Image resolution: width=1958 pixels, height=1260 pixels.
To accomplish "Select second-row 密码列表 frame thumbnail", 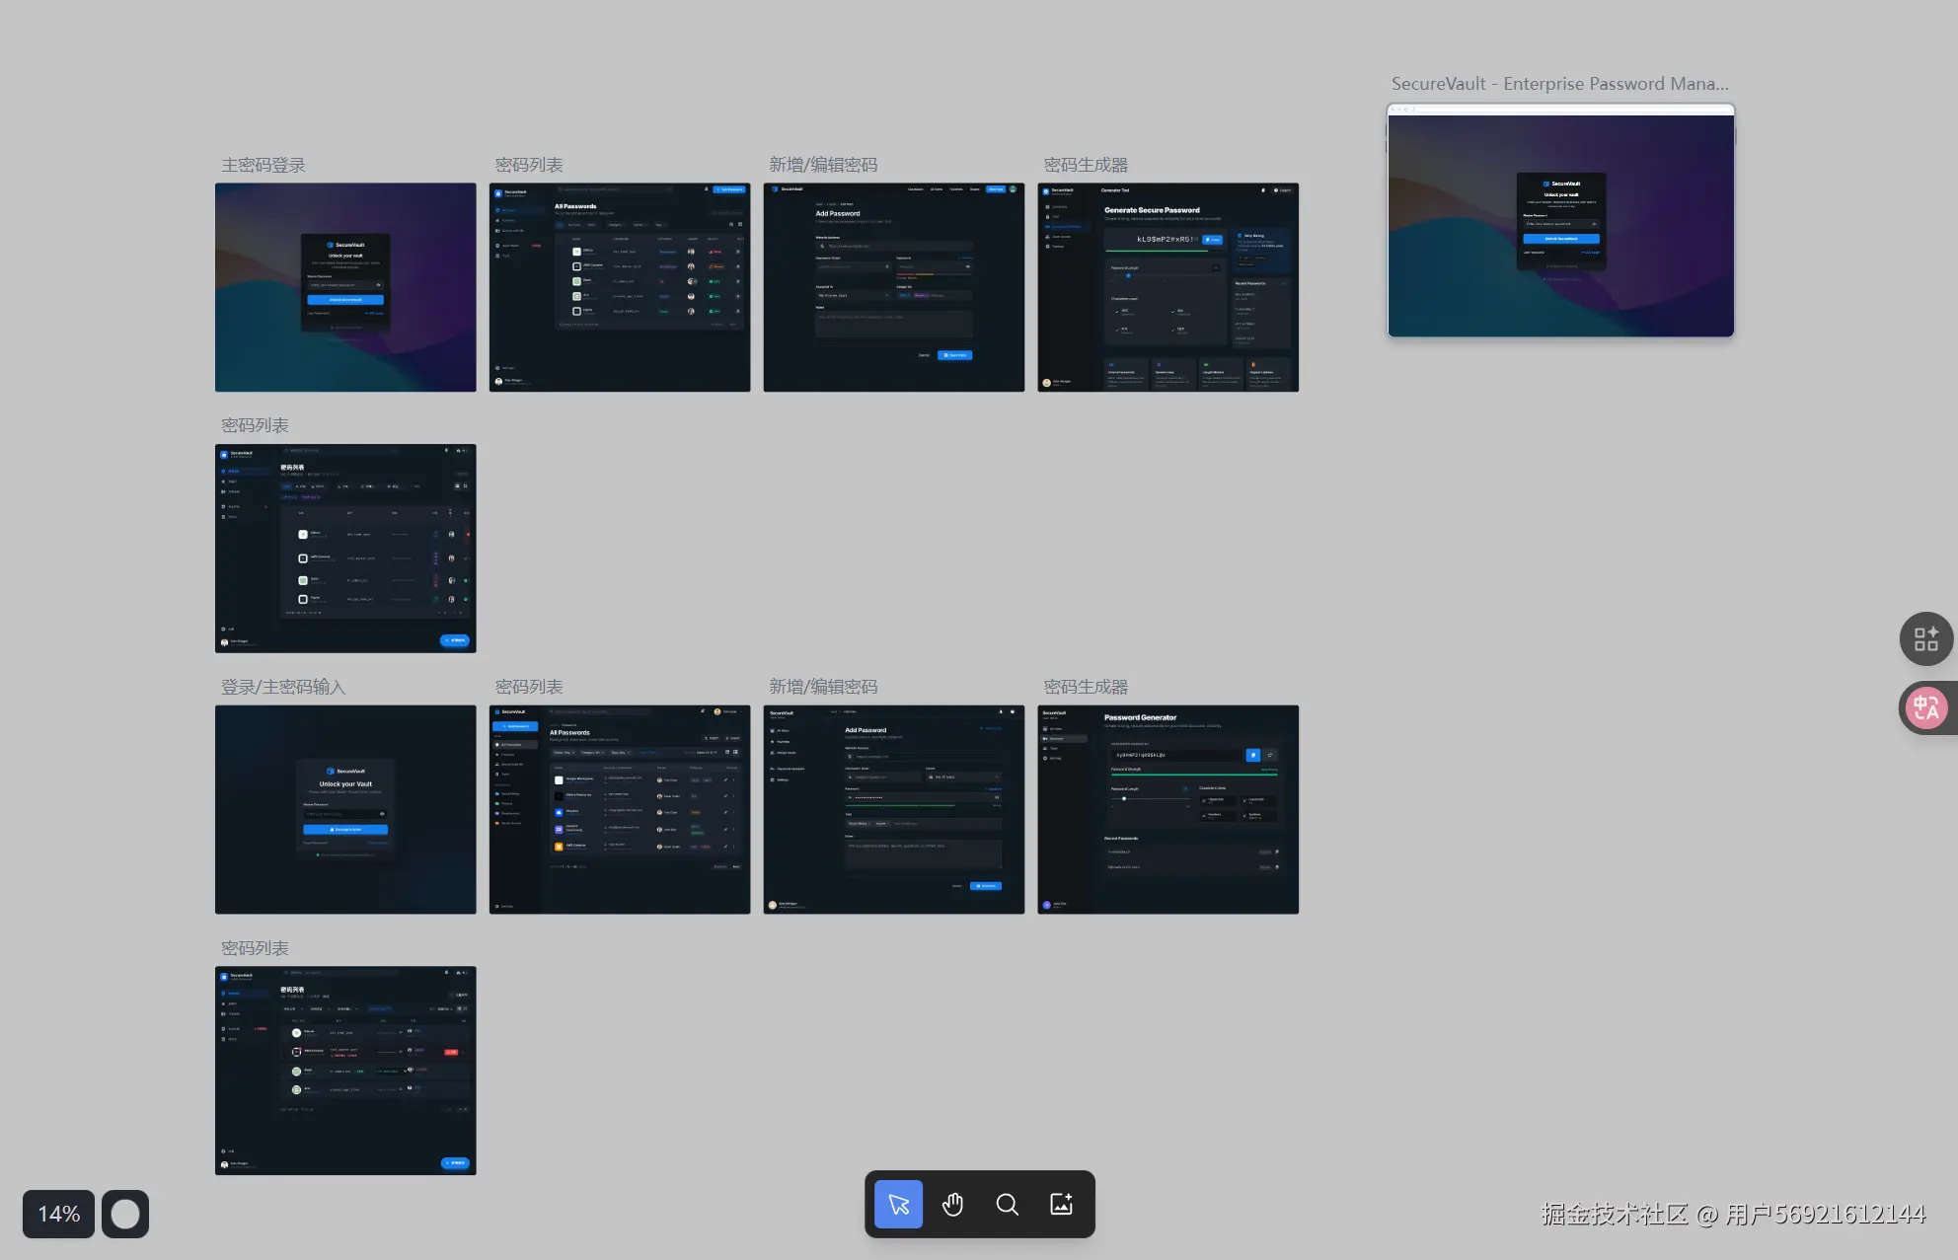I will click(345, 549).
